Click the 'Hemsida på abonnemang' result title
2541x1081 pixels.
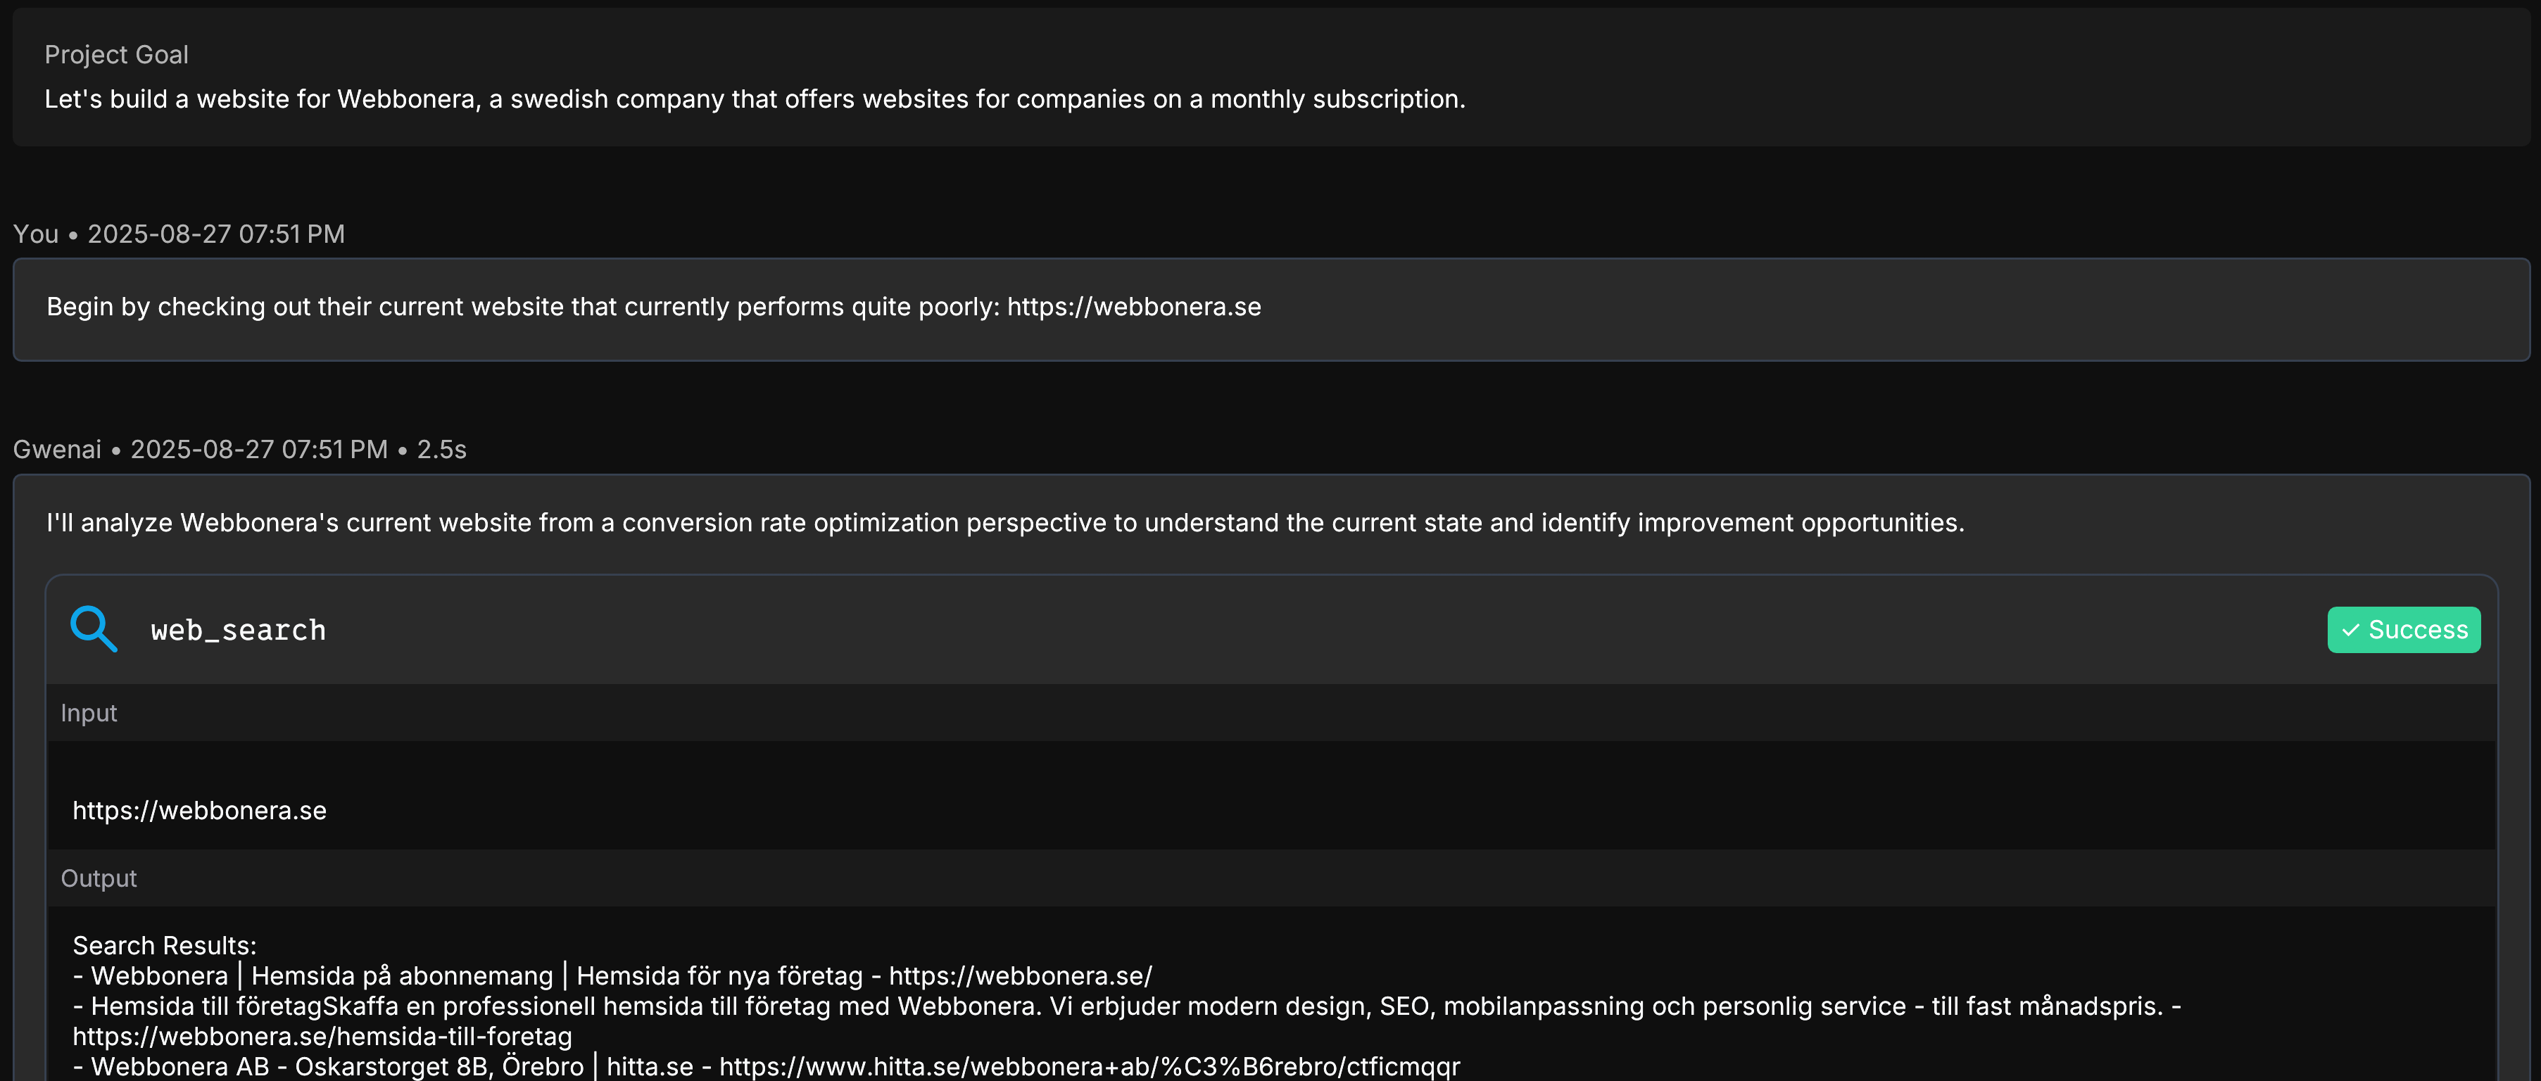[401, 976]
